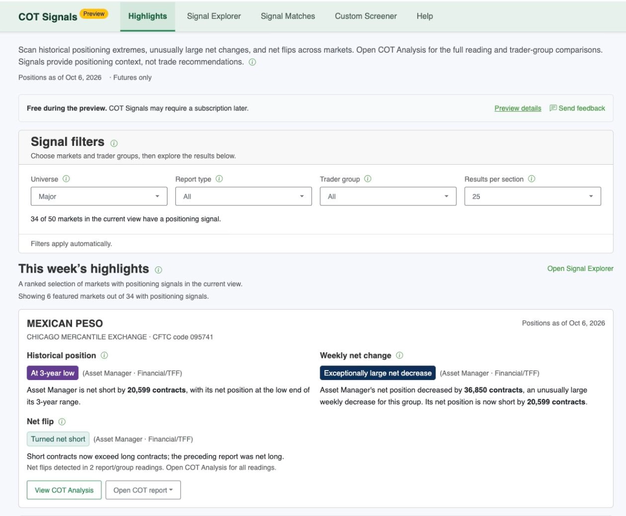Viewport: 626px width, 516px height.
Task: Open the Report type dropdown
Action: click(244, 196)
